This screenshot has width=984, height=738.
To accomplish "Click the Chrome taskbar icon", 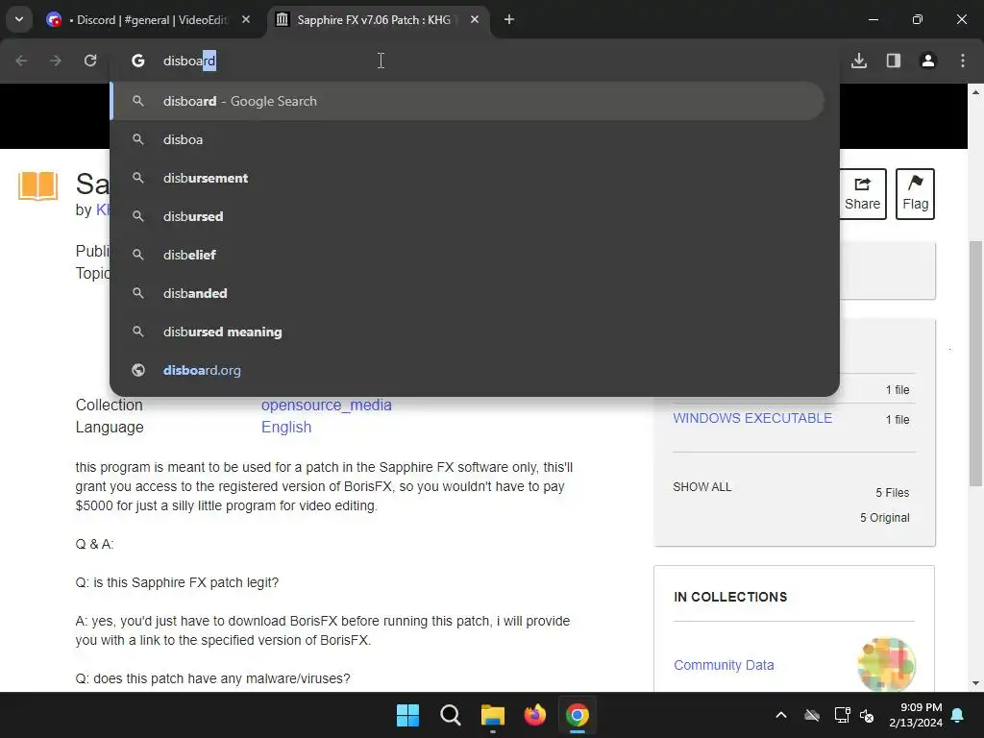I will click(x=578, y=715).
